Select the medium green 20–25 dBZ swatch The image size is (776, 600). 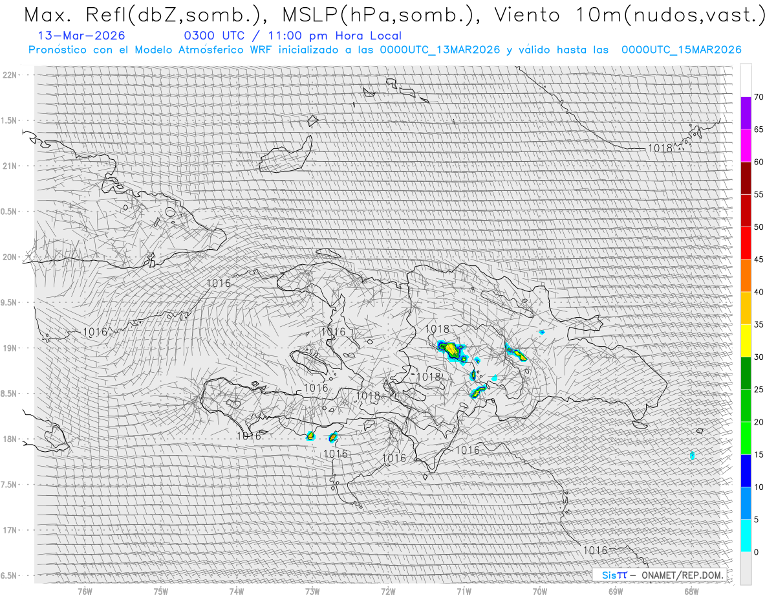(x=746, y=405)
